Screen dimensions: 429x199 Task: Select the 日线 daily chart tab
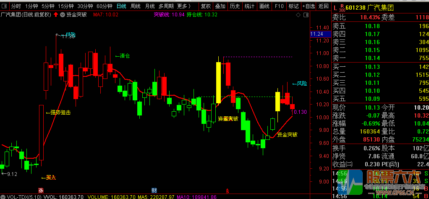(122, 6)
